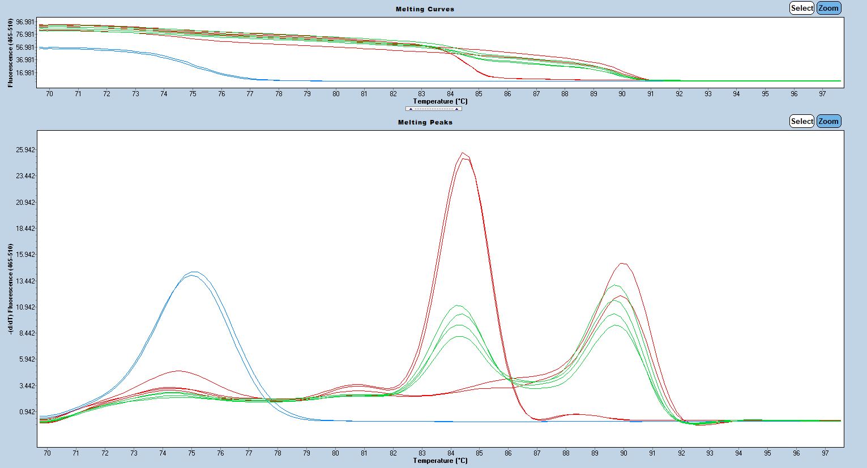Screen dimensions: 867x468
Task: Switch Melting Peaks chart to Select mode
Action: 801,121
